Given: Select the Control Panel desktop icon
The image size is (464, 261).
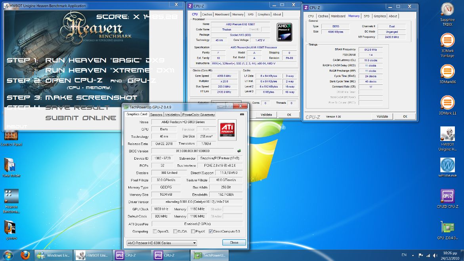Looking at the screenshot, I should (x=11, y=139).
